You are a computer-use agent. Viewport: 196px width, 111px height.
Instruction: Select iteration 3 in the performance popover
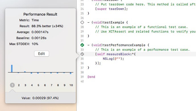(25, 85)
